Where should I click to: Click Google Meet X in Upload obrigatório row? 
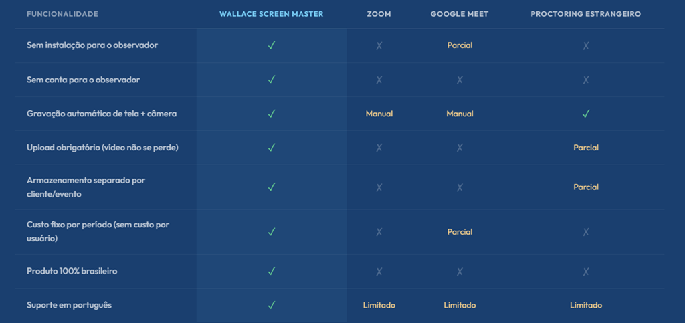(x=460, y=148)
